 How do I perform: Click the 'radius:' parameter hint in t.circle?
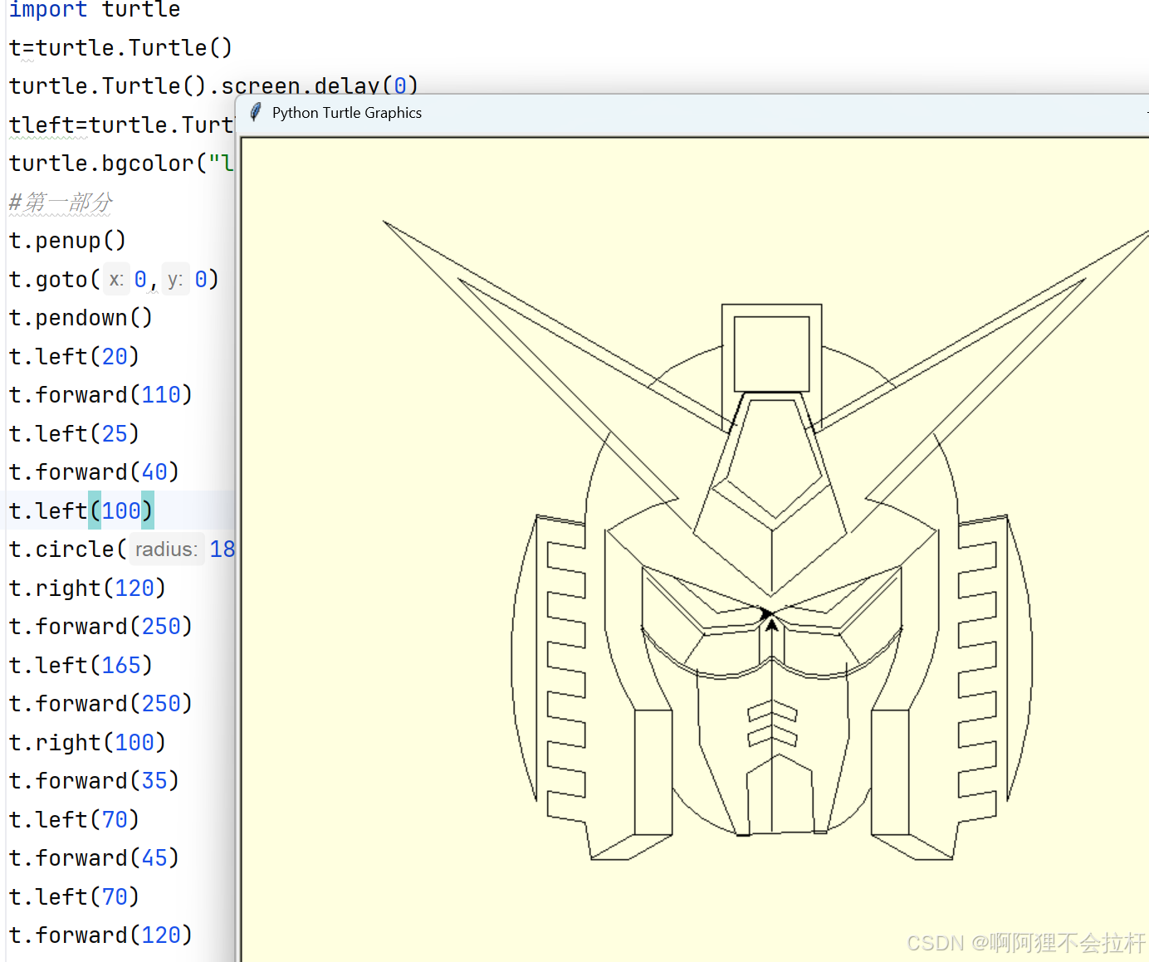click(x=167, y=549)
